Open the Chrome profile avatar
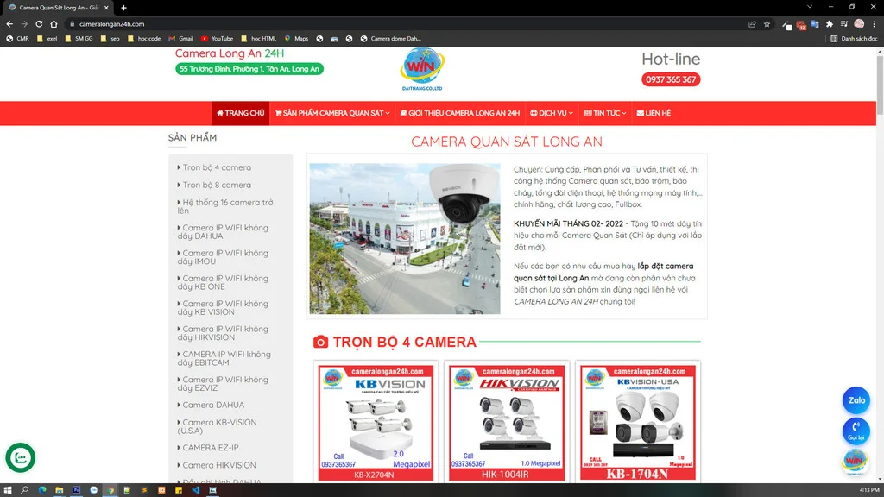 tap(859, 23)
